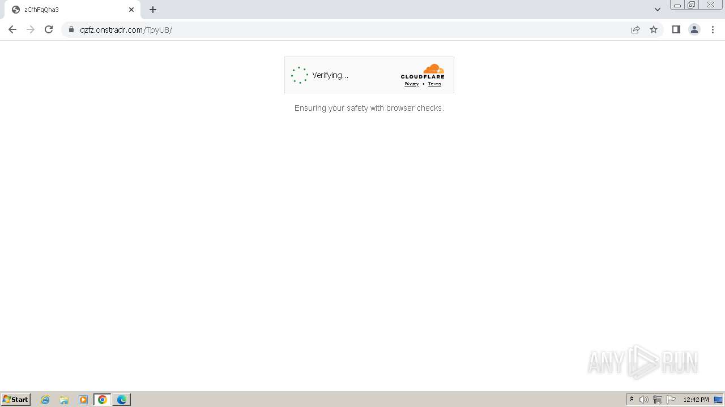Expand the tab search dropdown
Image resolution: width=725 pixels, height=407 pixels.
click(658, 10)
